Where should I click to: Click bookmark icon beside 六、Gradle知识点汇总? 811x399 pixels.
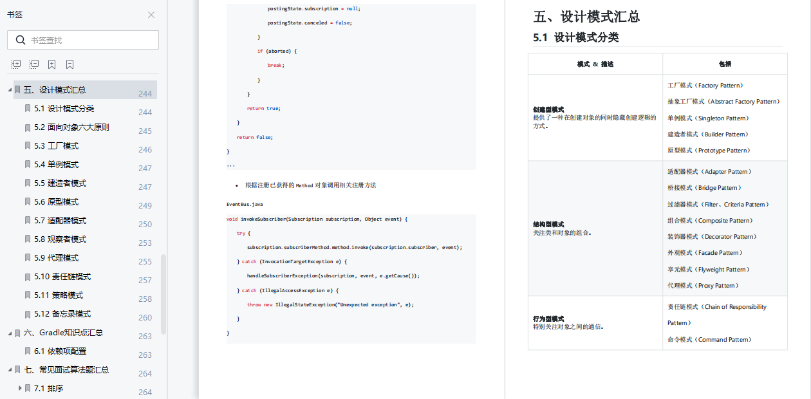tap(17, 333)
